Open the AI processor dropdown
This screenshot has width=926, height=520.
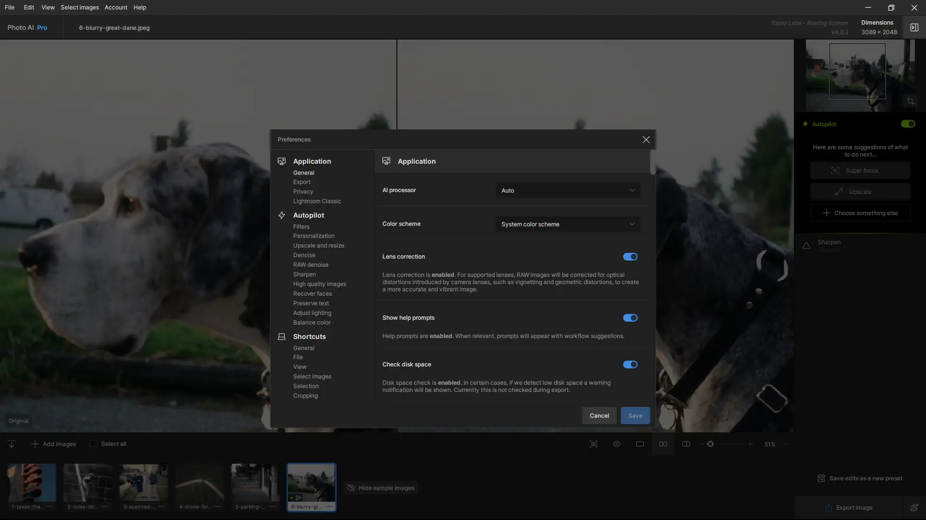(568, 190)
